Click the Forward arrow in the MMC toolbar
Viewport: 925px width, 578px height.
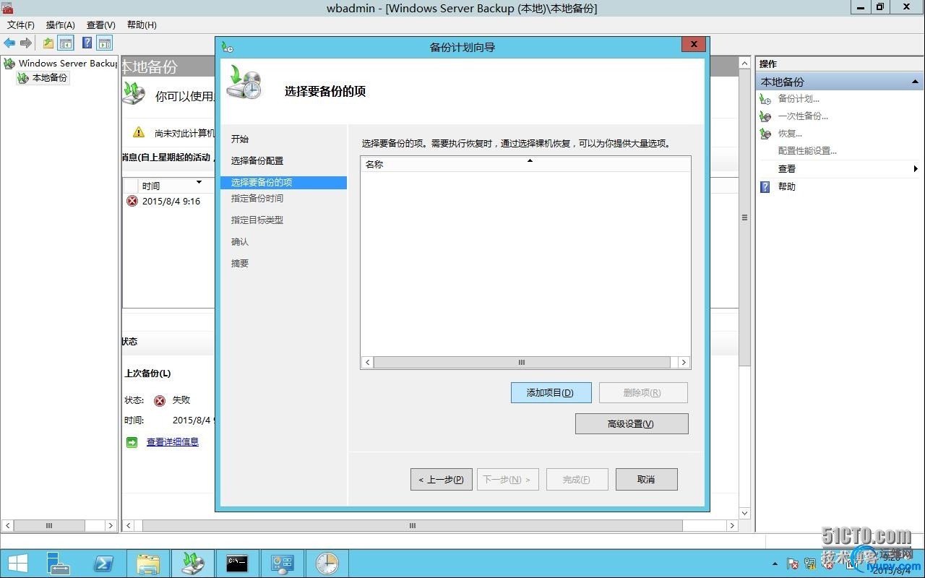tap(26, 43)
